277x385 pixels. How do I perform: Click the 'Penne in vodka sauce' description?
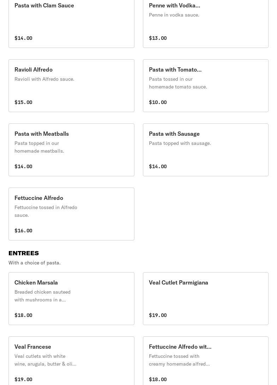pos(174,15)
